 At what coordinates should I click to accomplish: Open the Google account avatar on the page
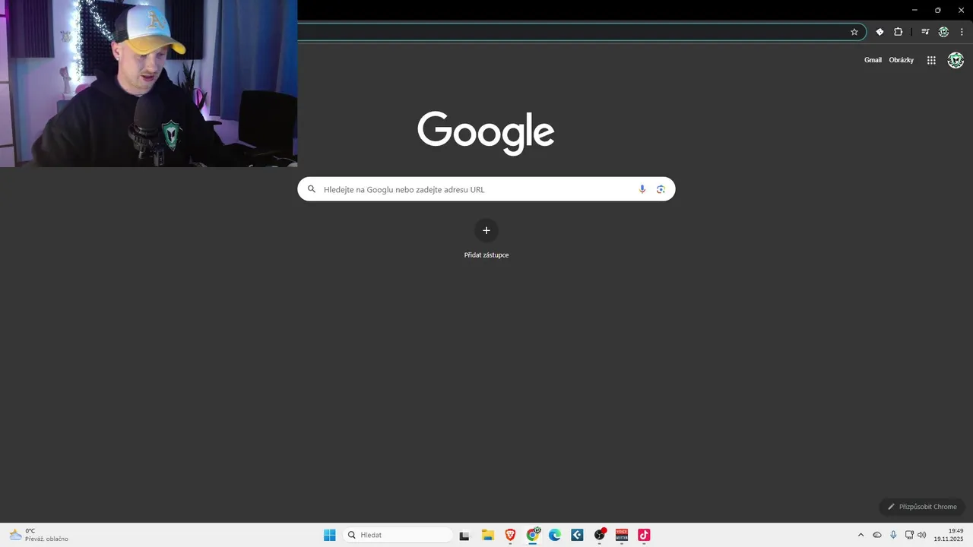[956, 60]
